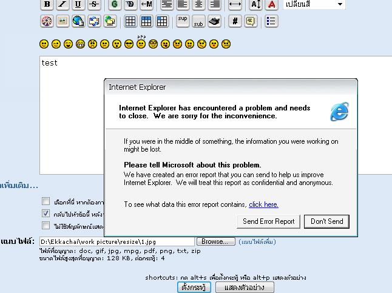Uncheck the กลับไปหัวข้อนี้ checkbox
This screenshot has height=293, width=392.
click(x=46, y=214)
